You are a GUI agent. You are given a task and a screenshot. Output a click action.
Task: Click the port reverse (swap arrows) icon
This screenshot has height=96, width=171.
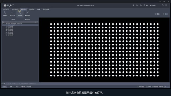pyautogui.click(x=13, y=13)
